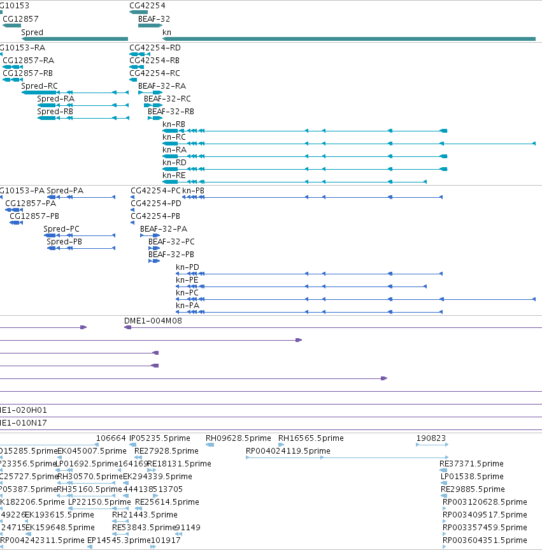542x550 pixels.
Task: Select EST RH30570.5prime
Action: [86, 483]
